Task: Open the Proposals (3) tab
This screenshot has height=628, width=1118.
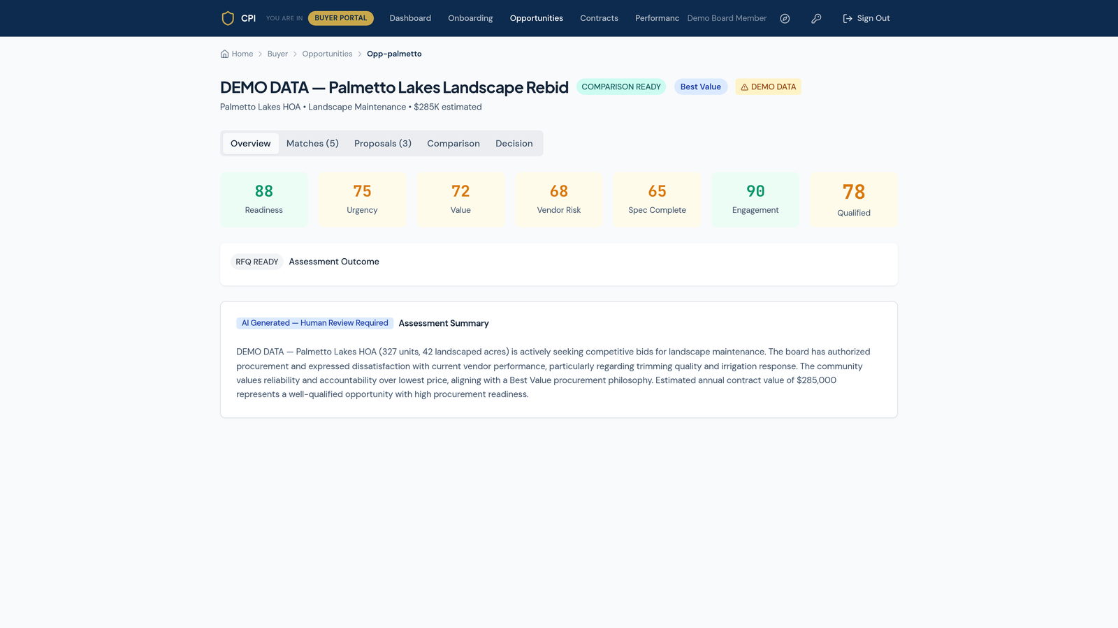Action: 383,144
